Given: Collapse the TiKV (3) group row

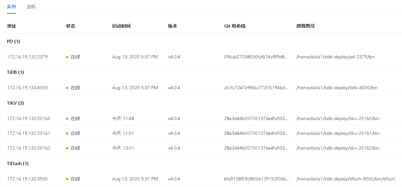Looking at the screenshot, I should (x=15, y=103).
